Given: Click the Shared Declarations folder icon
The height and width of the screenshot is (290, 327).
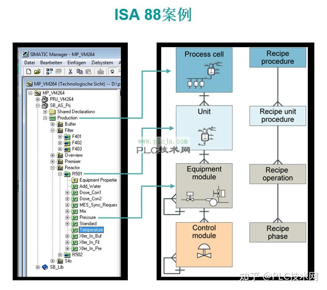Looking at the screenshot, I should tap(52, 112).
